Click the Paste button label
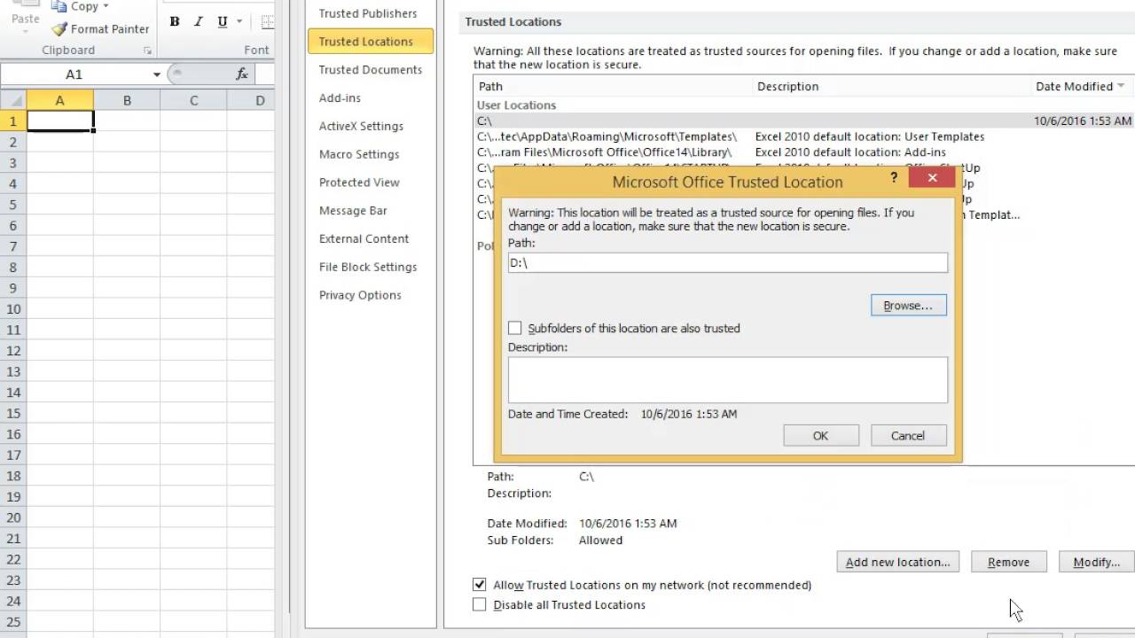The height and width of the screenshot is (638, 1135). point(25,19)
